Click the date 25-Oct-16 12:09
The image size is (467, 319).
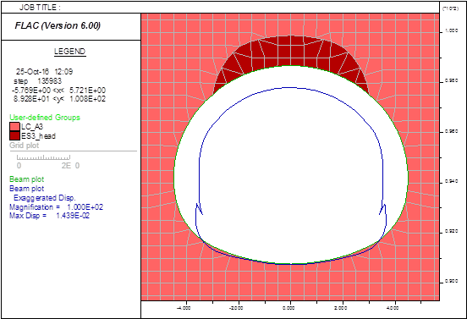pos(44,71)
